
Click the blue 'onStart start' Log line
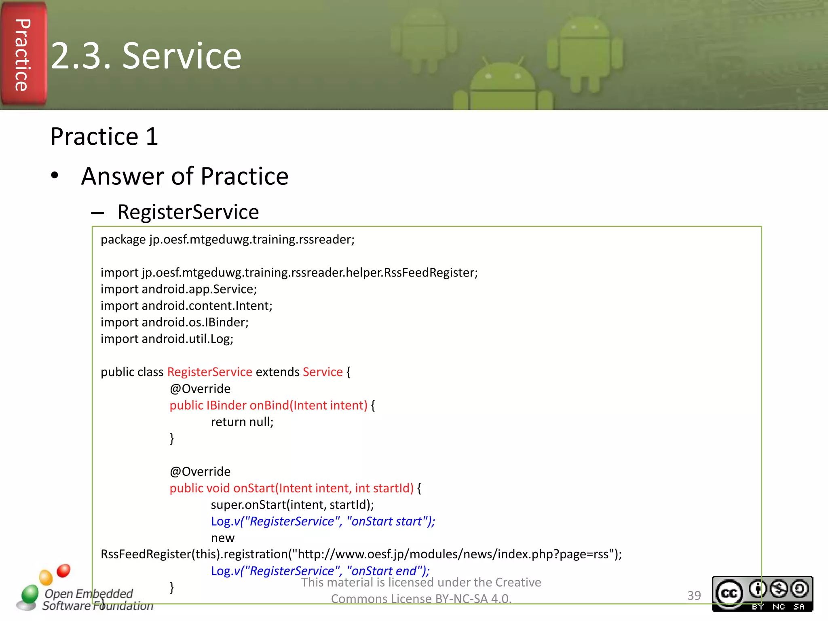323,522
